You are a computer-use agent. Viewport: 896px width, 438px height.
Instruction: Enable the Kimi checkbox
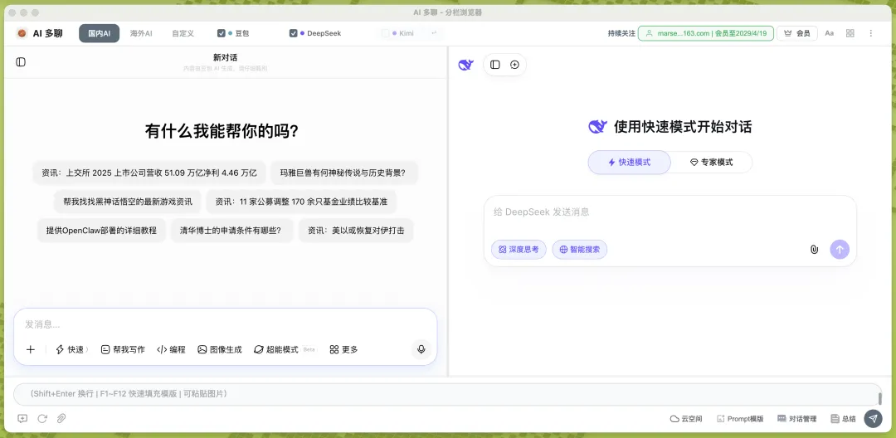point(385,33)
